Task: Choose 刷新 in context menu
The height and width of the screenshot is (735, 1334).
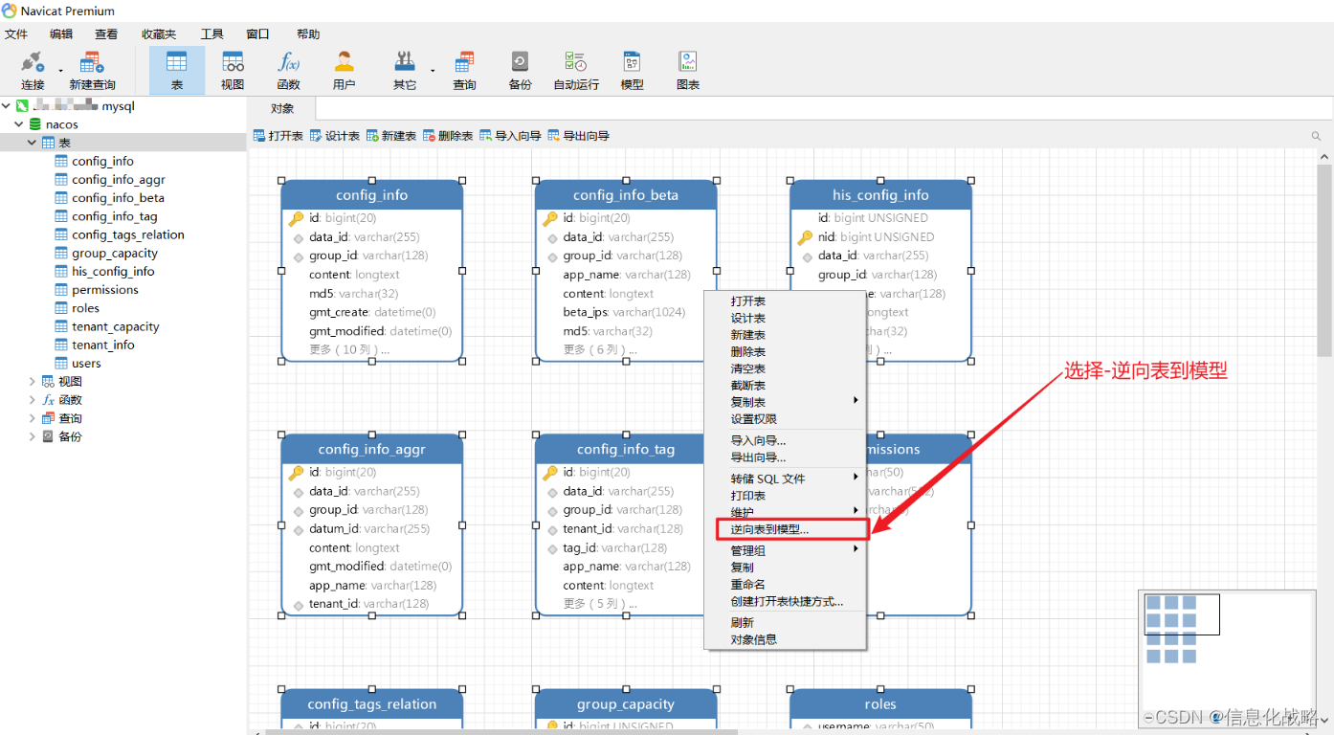Action: tap(785, 622)
